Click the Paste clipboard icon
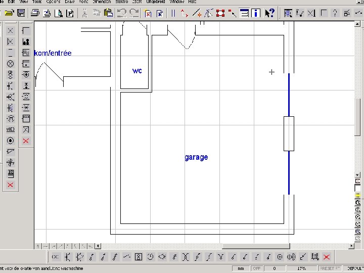 (x=108, y=13)
